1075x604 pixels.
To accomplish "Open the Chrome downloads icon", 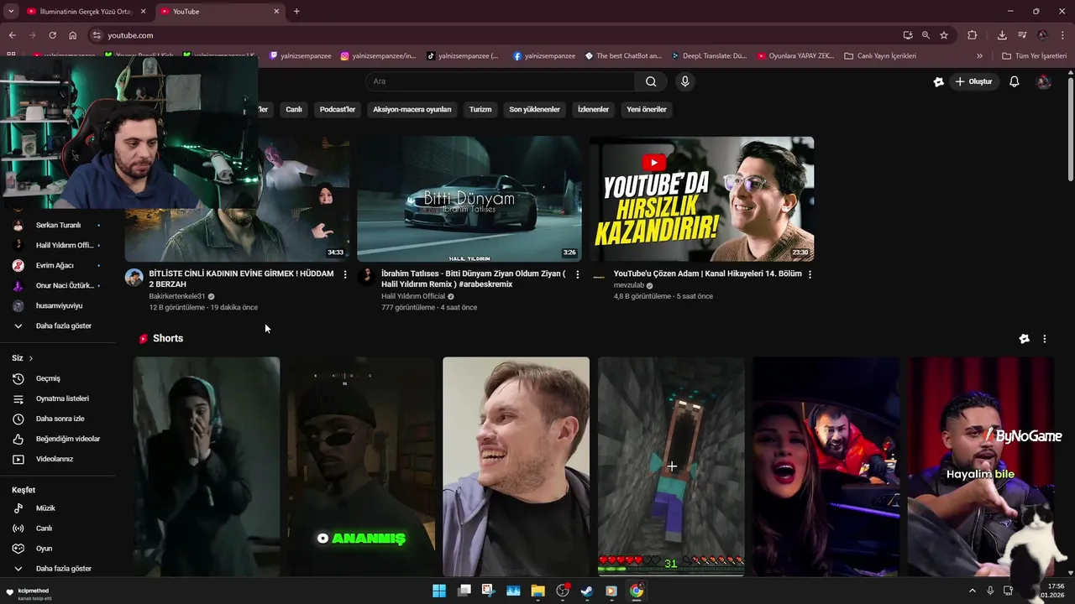I will tap(1002, 35).
